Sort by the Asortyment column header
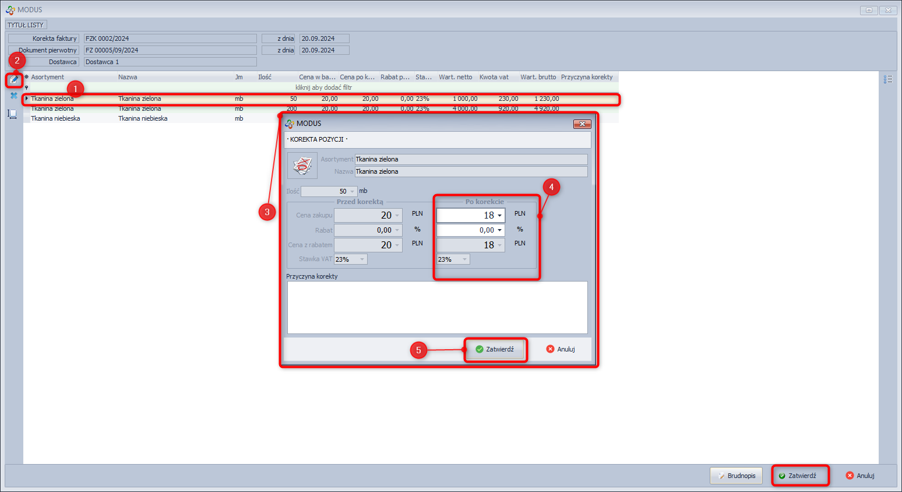902x492 pixels. [48, 77]
